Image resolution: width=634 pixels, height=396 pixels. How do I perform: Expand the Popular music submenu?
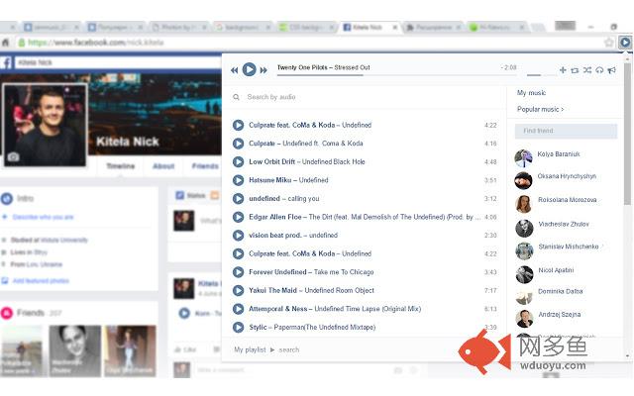(x=540, y=109)
